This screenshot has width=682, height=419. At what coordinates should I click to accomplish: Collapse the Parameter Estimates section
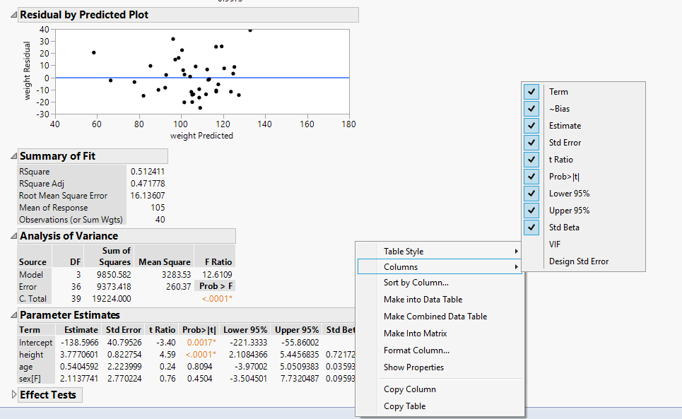coord(14,316)
